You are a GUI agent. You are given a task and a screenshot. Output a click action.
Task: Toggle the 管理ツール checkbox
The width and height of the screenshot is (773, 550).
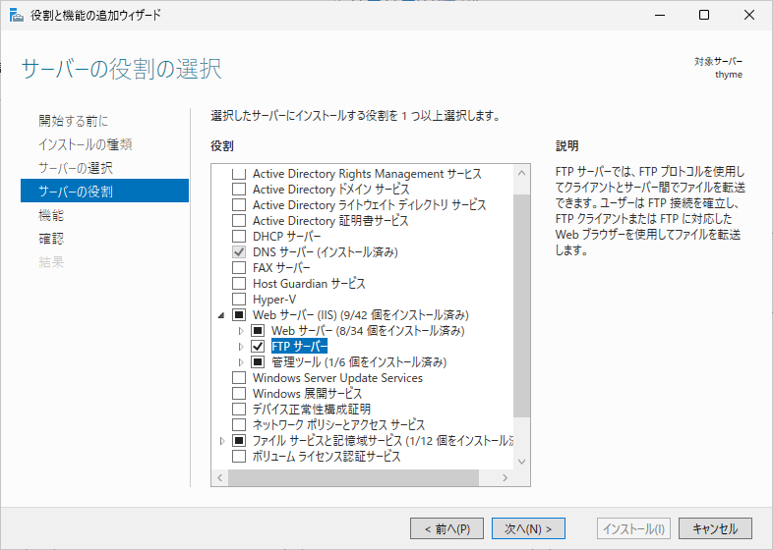(258, 361)
